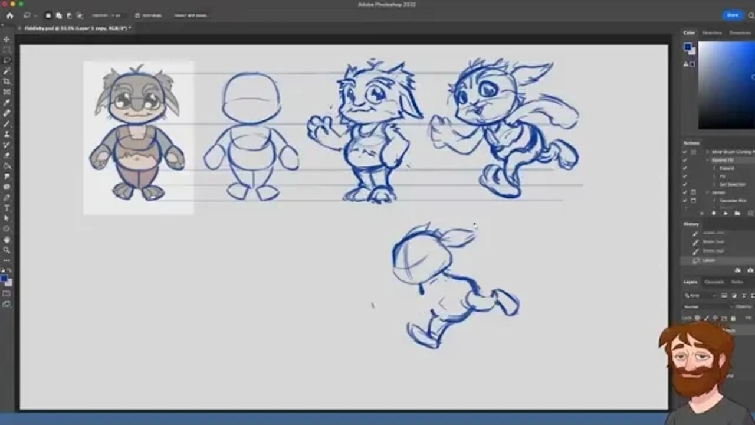Toggle the Anti-alias checkbox
Image resolution: width=755 pixels, height=425 pixels.
point(137,15)
